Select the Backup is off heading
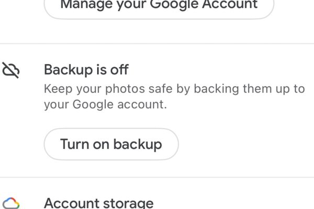Image resolution: width=314 pixels, height=209 pixels. (86, 70)
